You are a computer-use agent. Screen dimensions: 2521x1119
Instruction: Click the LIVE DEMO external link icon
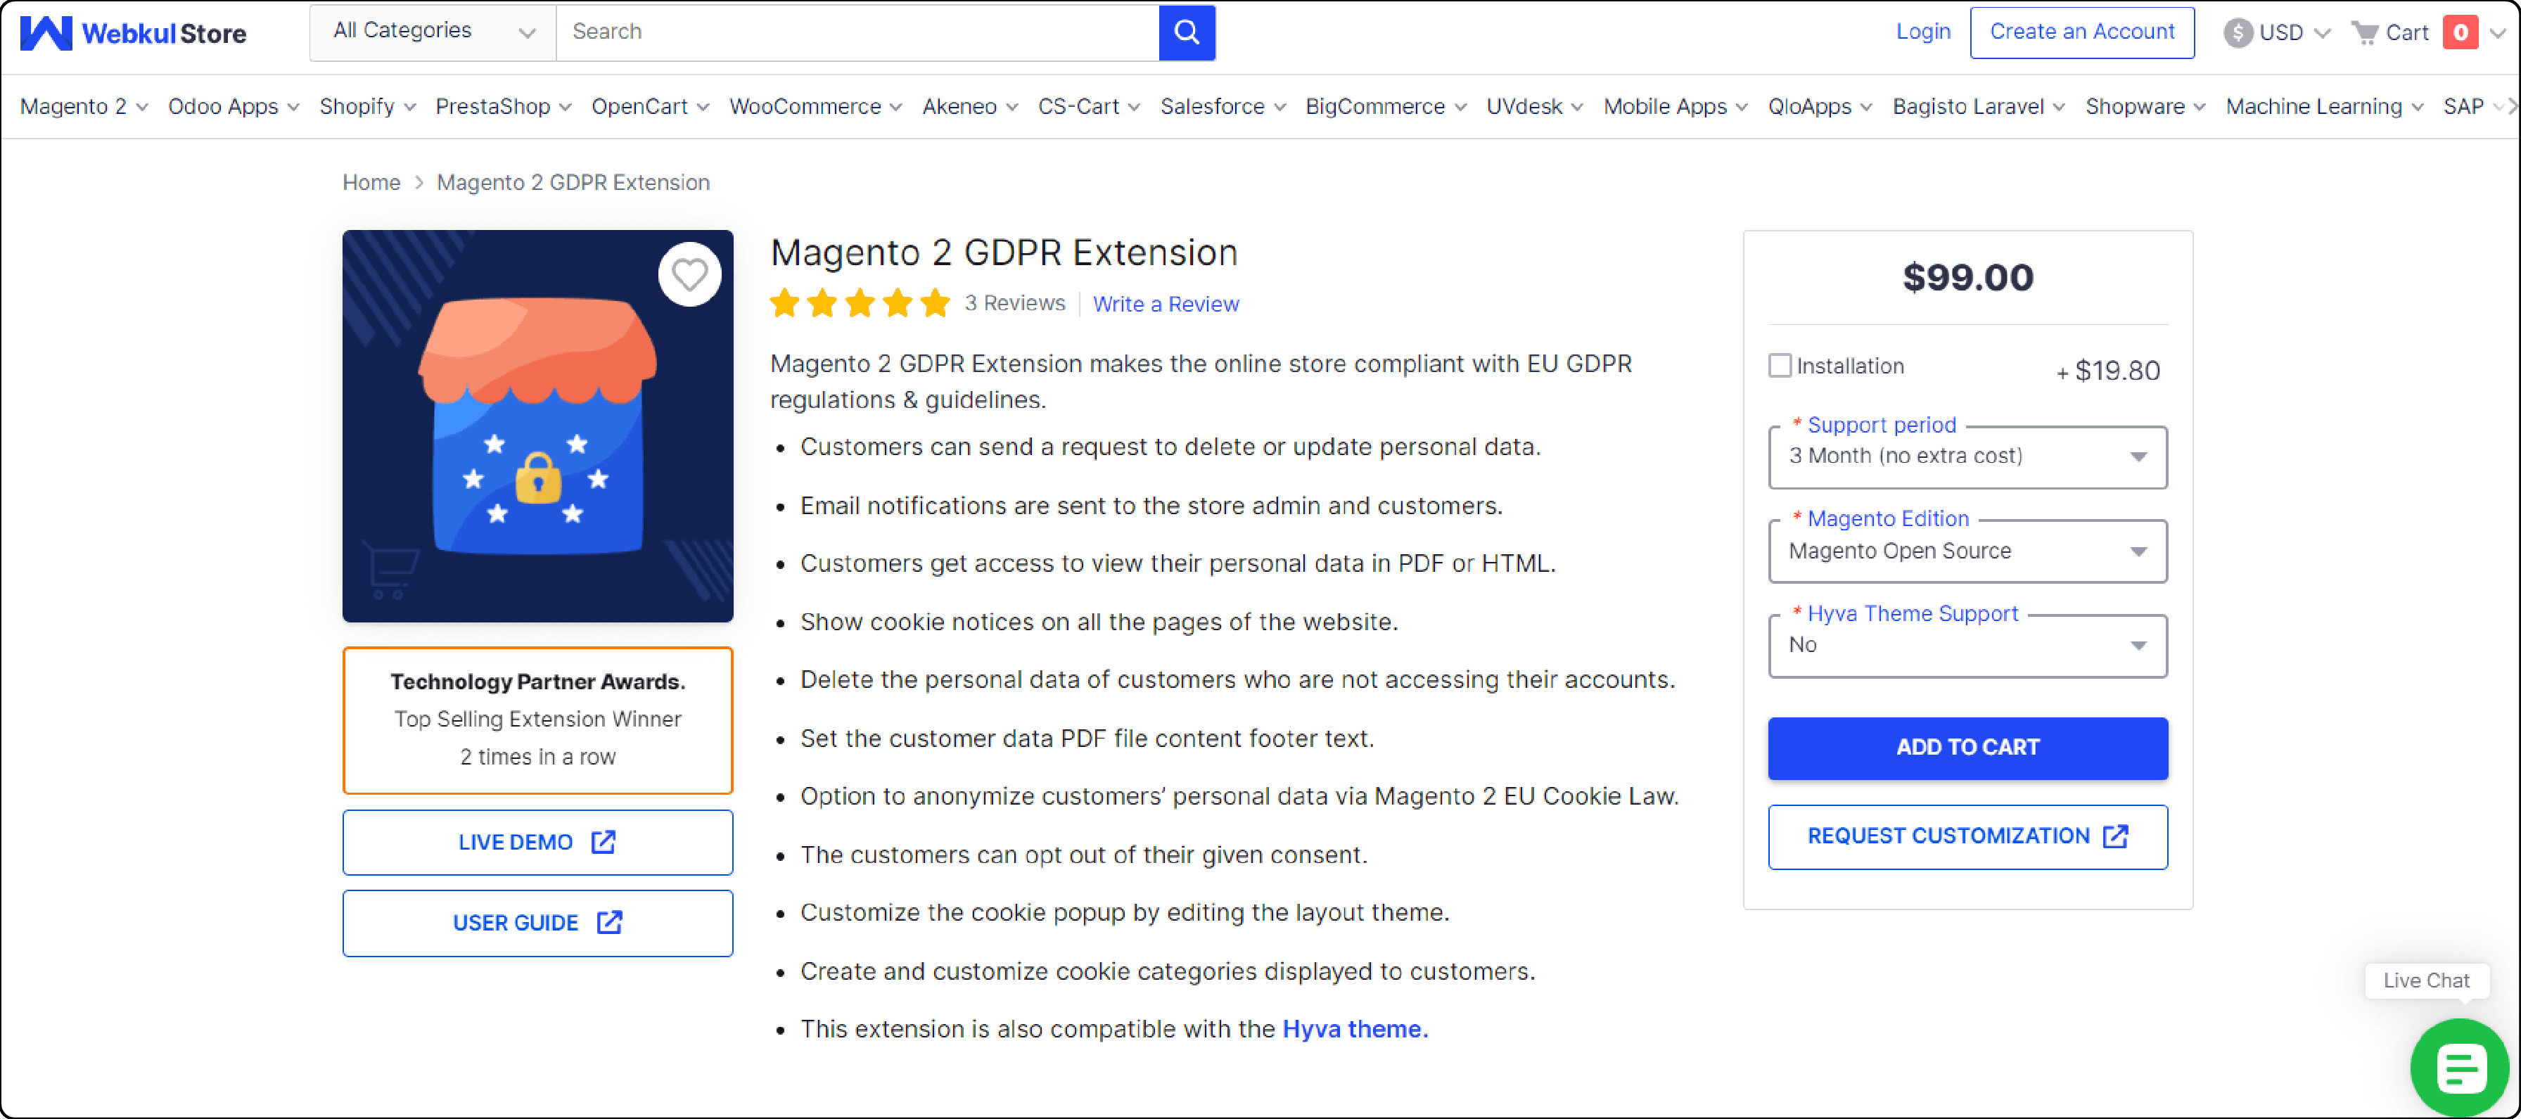coord(604,841)
